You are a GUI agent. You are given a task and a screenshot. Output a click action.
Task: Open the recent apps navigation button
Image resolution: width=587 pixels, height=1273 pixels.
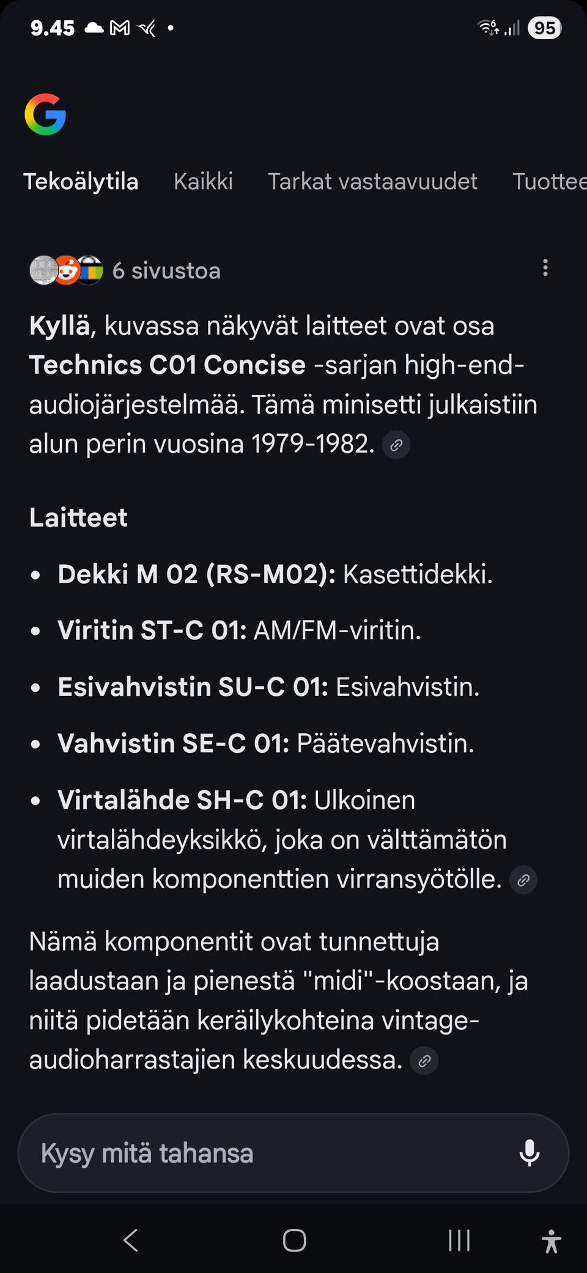click(459, 1241)
